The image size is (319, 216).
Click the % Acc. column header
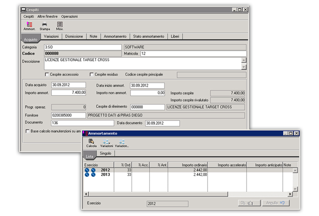141,165
